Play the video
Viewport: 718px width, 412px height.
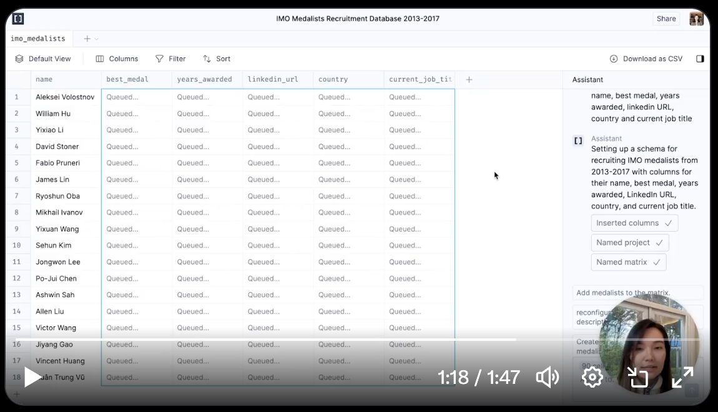pyautogui.click(x=32, y=376)
